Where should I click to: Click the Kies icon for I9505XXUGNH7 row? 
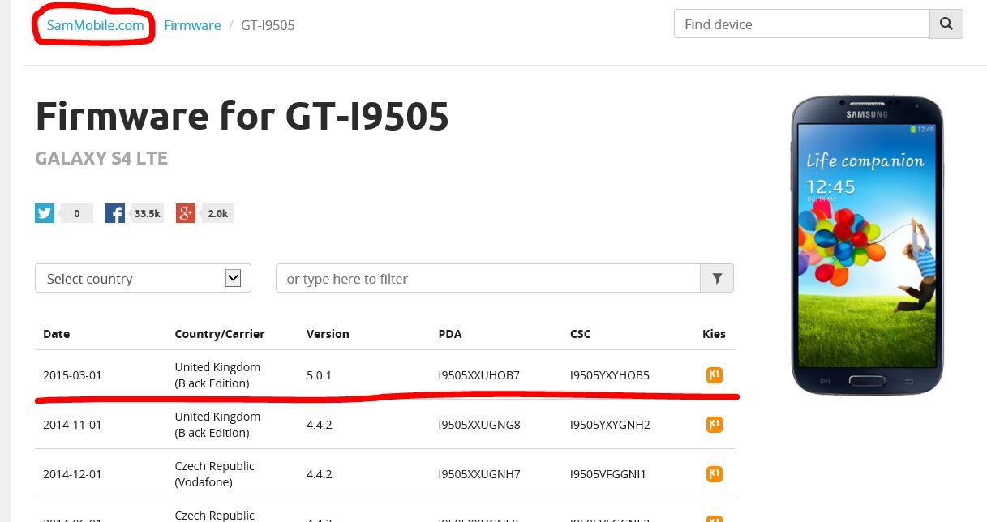(714, 474)
